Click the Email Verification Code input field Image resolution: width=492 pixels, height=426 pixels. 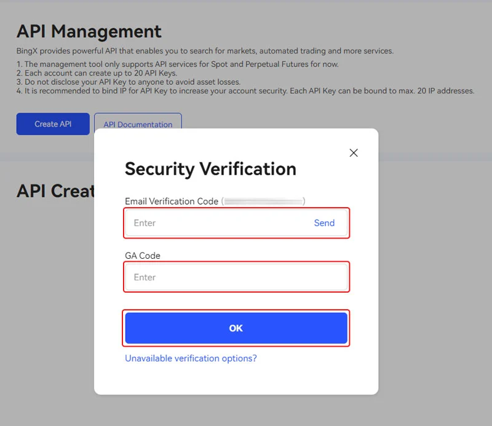(215, 223)
